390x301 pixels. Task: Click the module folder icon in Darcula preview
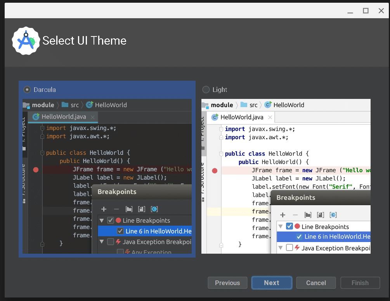[x=26, y=105]
